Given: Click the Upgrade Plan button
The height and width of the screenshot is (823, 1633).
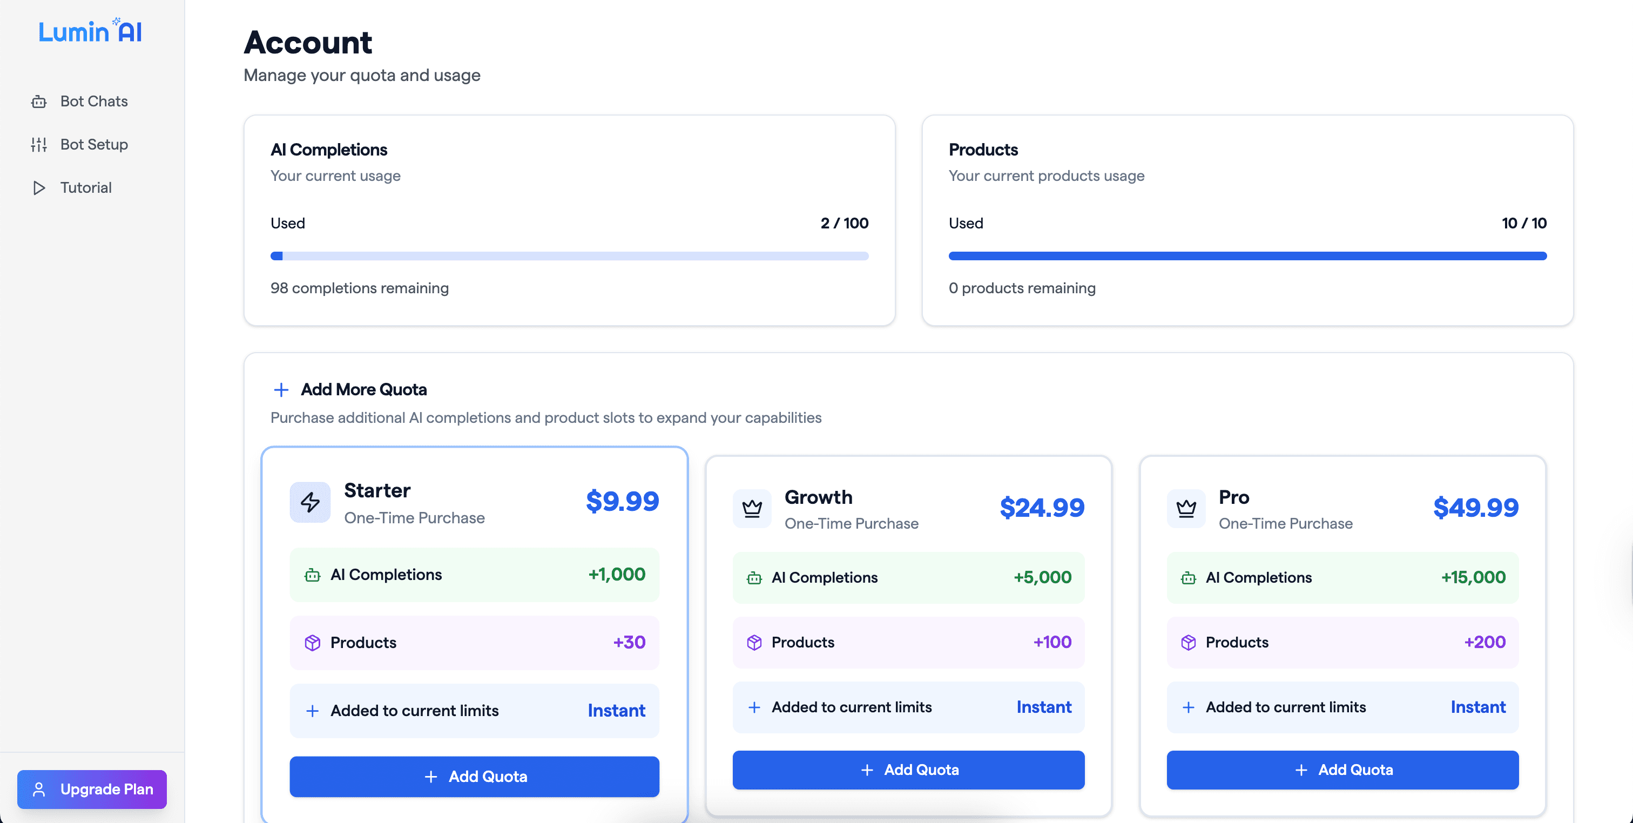Looking at the screenshot, I should tap(92, 790).
